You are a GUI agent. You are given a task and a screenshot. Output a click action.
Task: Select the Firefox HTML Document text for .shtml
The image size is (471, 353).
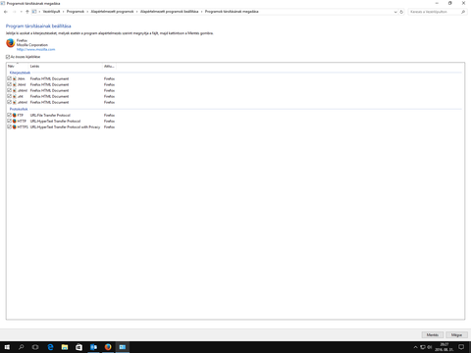point(49,90)
